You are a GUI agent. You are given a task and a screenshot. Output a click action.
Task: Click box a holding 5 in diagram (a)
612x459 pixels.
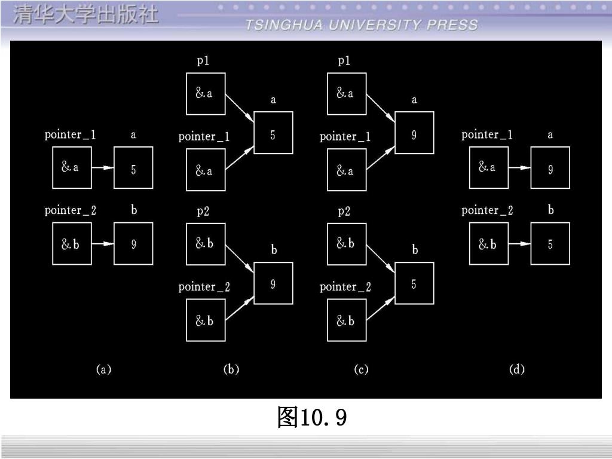(x=133, y=167)
